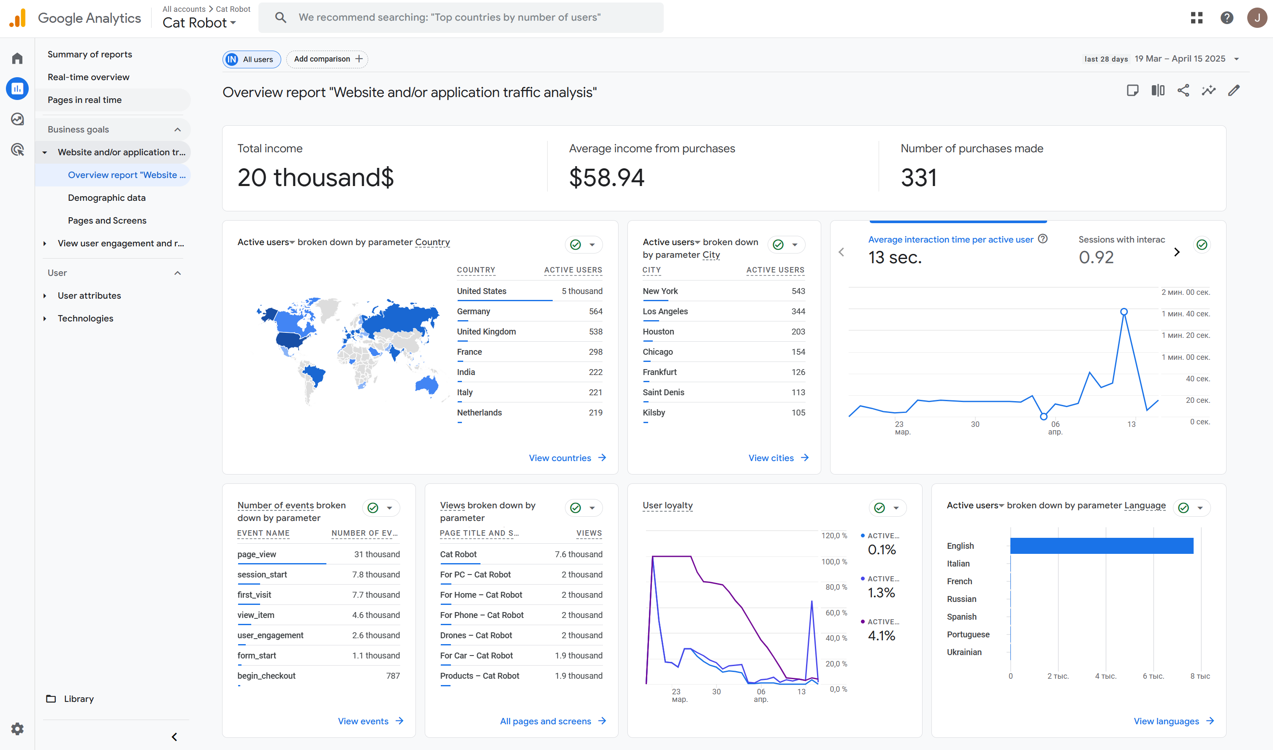The image size is (1273, 750).
Task: Open Demographic data report
Action: click(x=107, y=197)
